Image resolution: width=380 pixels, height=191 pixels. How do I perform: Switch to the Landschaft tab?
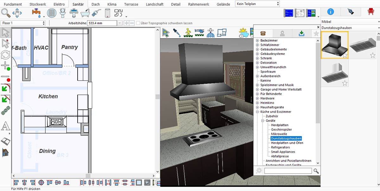155,4
